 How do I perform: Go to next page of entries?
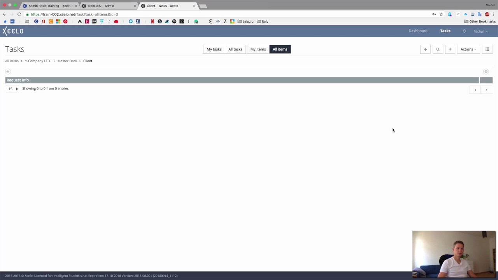(486, 90)
